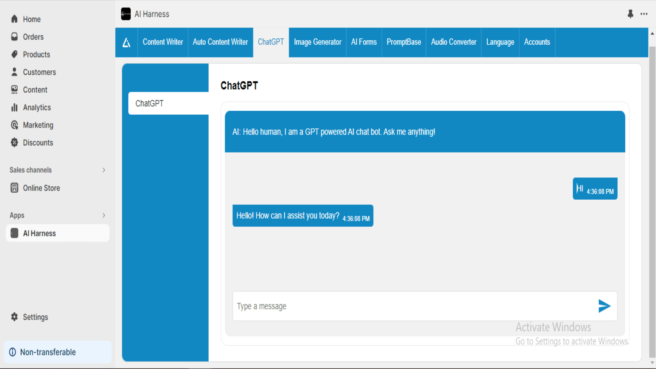Go to the AI Forms tab
The height and width of the screenshot is (369, 656).
(x=364, y=42)
